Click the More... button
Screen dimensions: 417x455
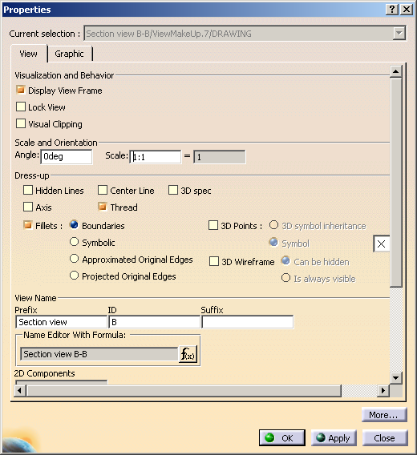point(384,415)
